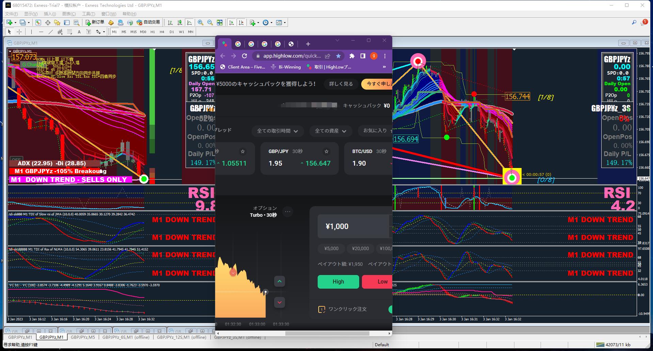This screenshot has height=351, width=653.
Task: Click the green High button
Action: [338, 282]
